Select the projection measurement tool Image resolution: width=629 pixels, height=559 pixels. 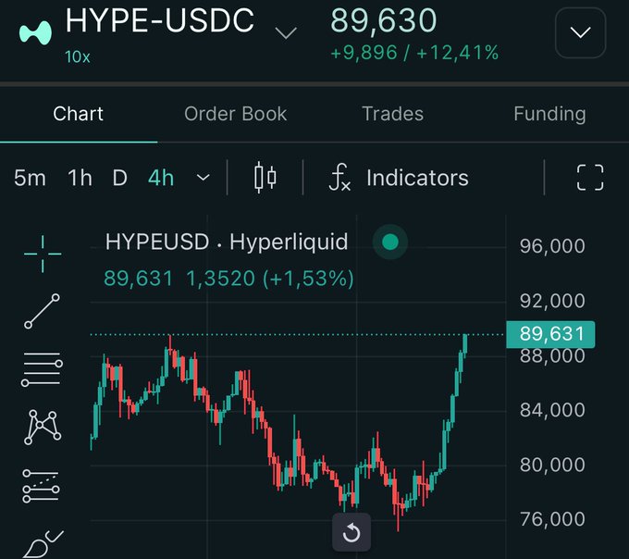coord(41,486)
